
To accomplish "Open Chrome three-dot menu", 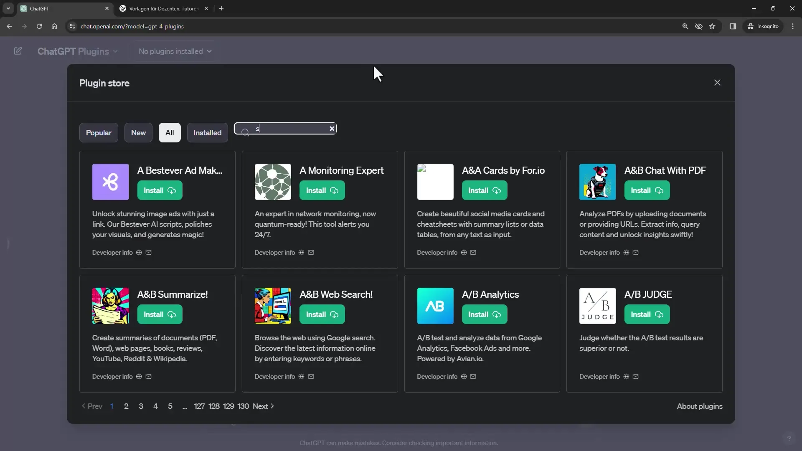I will [793, 26].
